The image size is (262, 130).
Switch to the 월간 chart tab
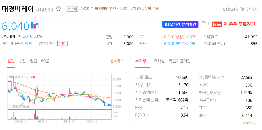coord(33,61)
